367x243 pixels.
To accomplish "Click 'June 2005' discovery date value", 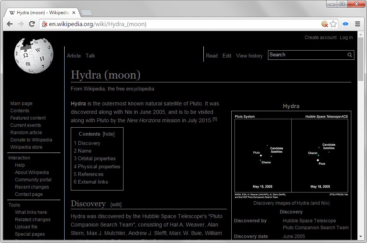I will 294,236.
